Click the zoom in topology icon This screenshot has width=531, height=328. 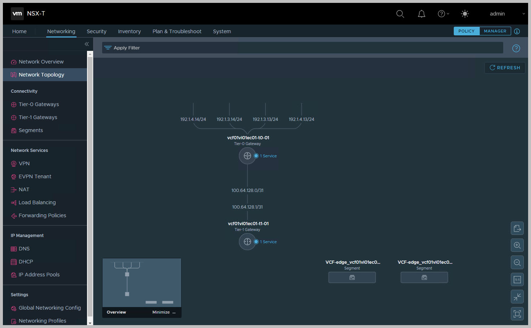tap(517, 245)
